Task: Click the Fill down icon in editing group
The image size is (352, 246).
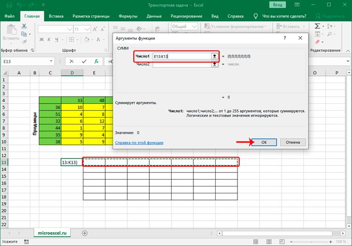Action: click(317, 34)
